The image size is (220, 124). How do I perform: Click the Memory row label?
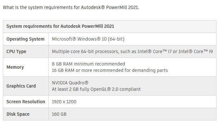pos(15,67)
